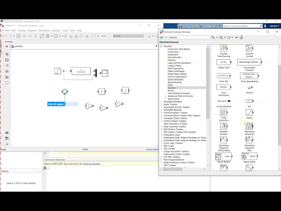Image resolution: width=281 pixels, height=211 pixels.
Task: Expand the Aerospace Blockset library
Action: point(162,102)
